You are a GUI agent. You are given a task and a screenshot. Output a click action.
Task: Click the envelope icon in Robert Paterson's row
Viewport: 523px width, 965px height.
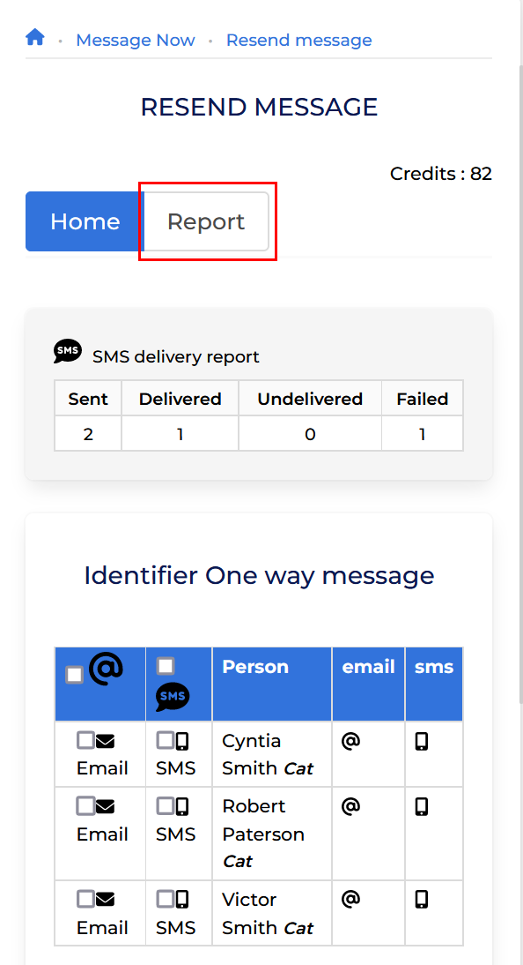106,807
